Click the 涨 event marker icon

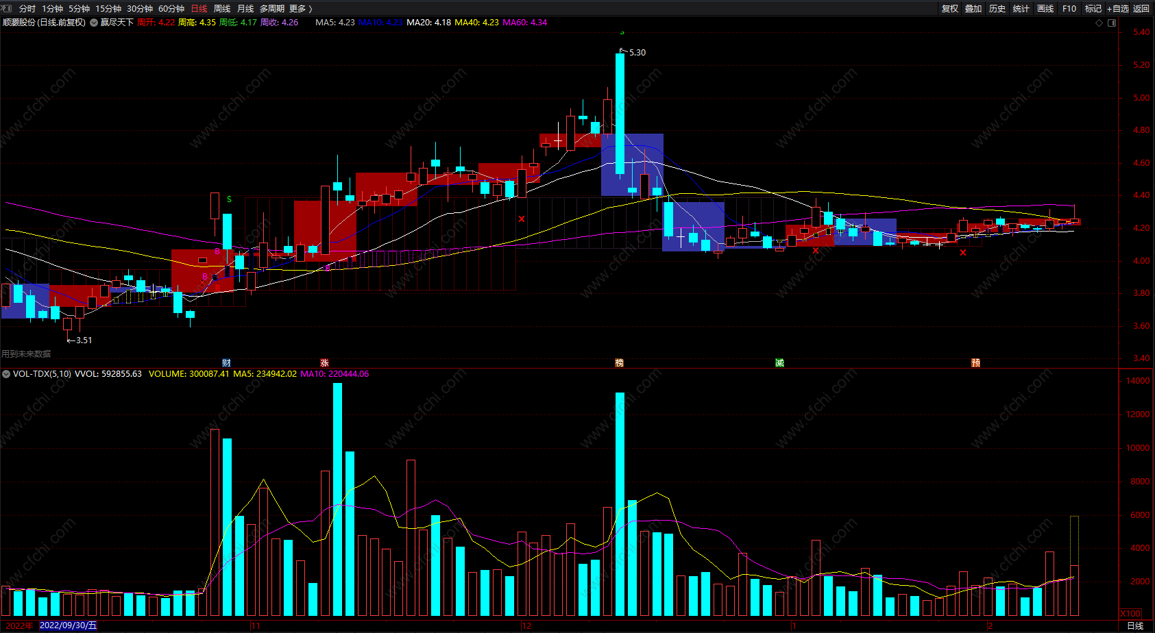click(324, 363)
